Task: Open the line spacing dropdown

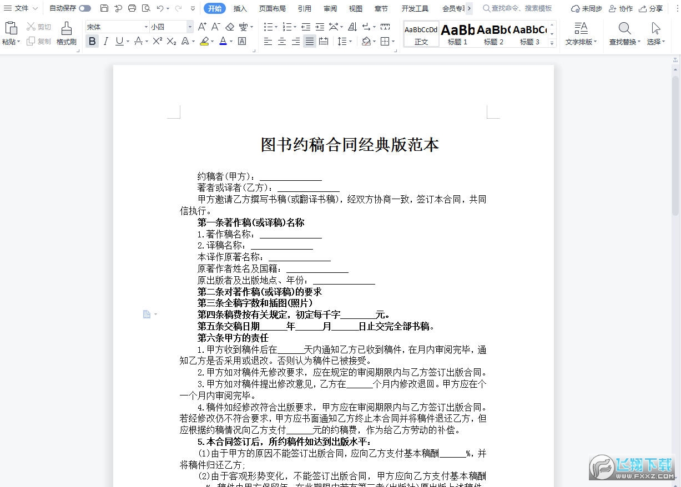Action: click(x=351, y=42)
